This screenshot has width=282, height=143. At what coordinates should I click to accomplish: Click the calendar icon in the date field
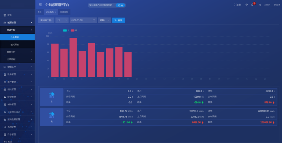point(94,20)
